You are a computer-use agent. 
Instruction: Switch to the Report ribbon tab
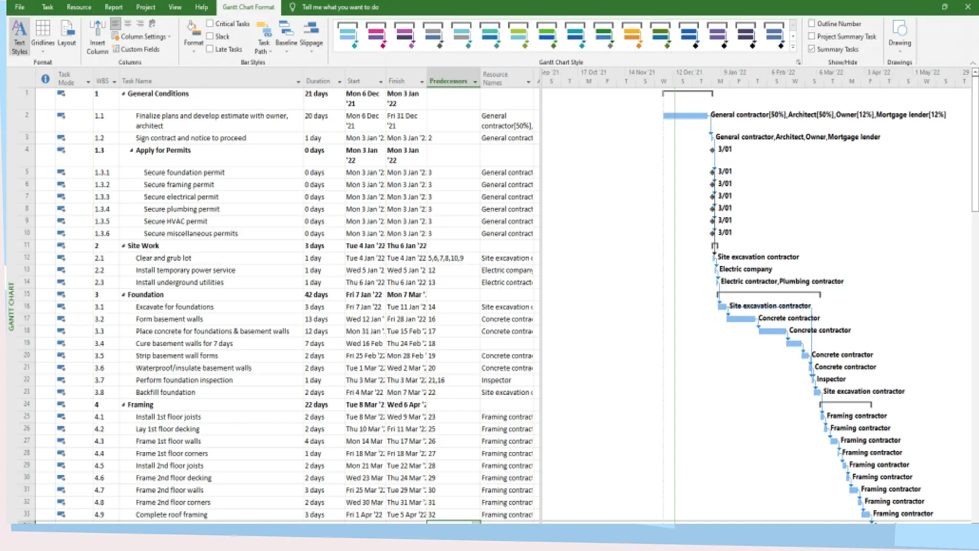113,7
